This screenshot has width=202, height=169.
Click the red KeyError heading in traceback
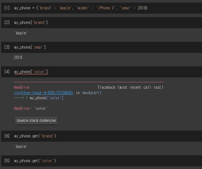point(22,87)
